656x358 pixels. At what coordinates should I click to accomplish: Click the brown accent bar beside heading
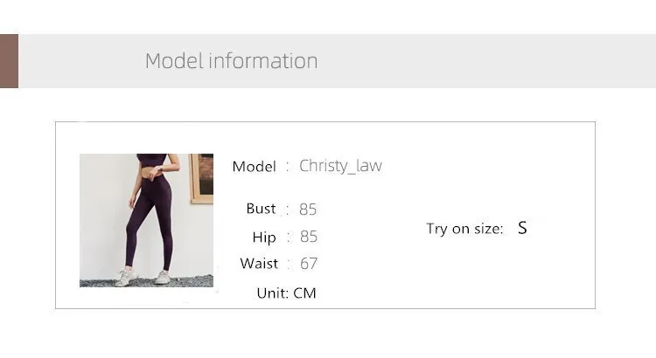click(10, 61)
